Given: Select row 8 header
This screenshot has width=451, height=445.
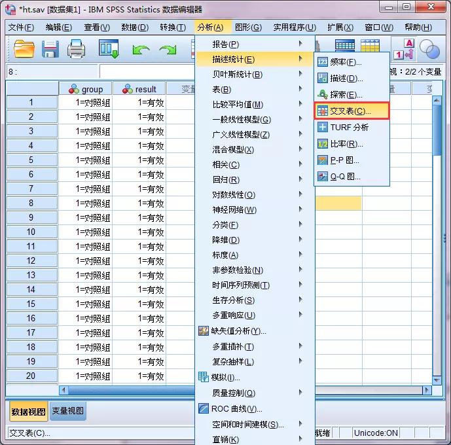Looking at the screenshot, I should 31,204.
